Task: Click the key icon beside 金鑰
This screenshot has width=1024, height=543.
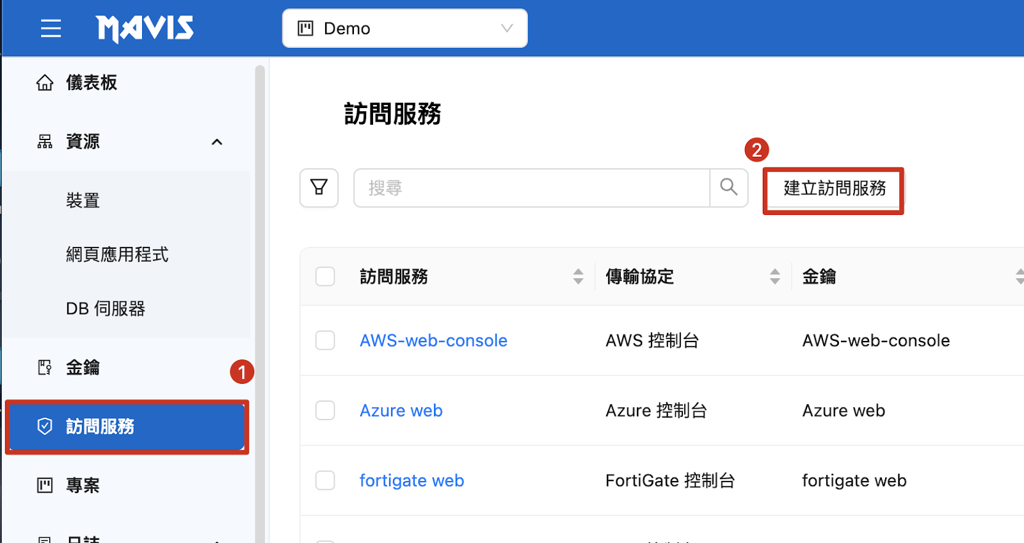Action: 45,368
